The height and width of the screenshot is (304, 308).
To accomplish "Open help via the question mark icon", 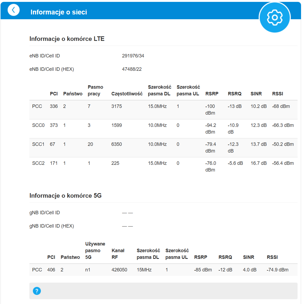I will click(x=37, y=291).
